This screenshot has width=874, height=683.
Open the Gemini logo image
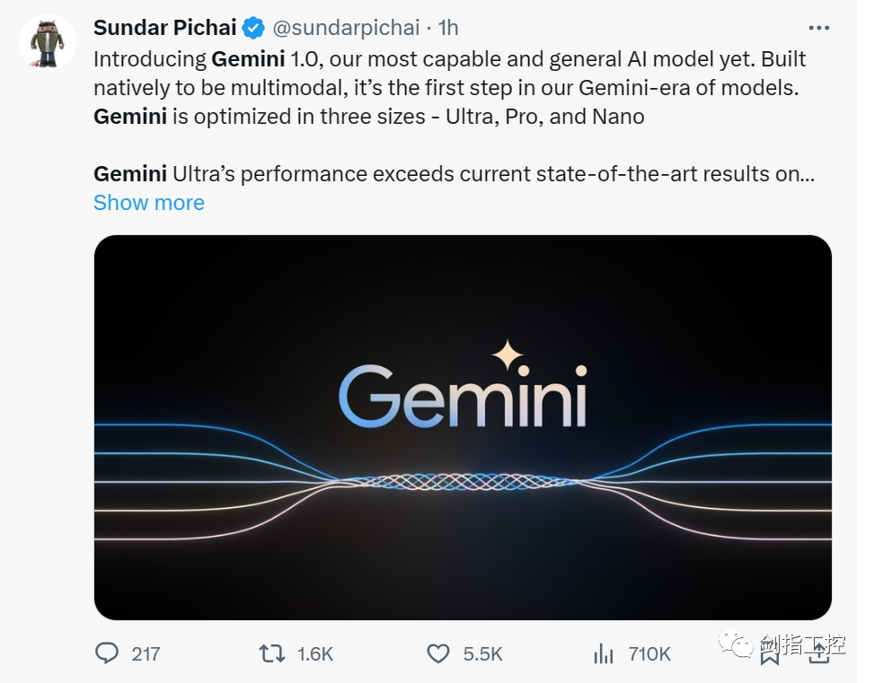coord(462,426)
